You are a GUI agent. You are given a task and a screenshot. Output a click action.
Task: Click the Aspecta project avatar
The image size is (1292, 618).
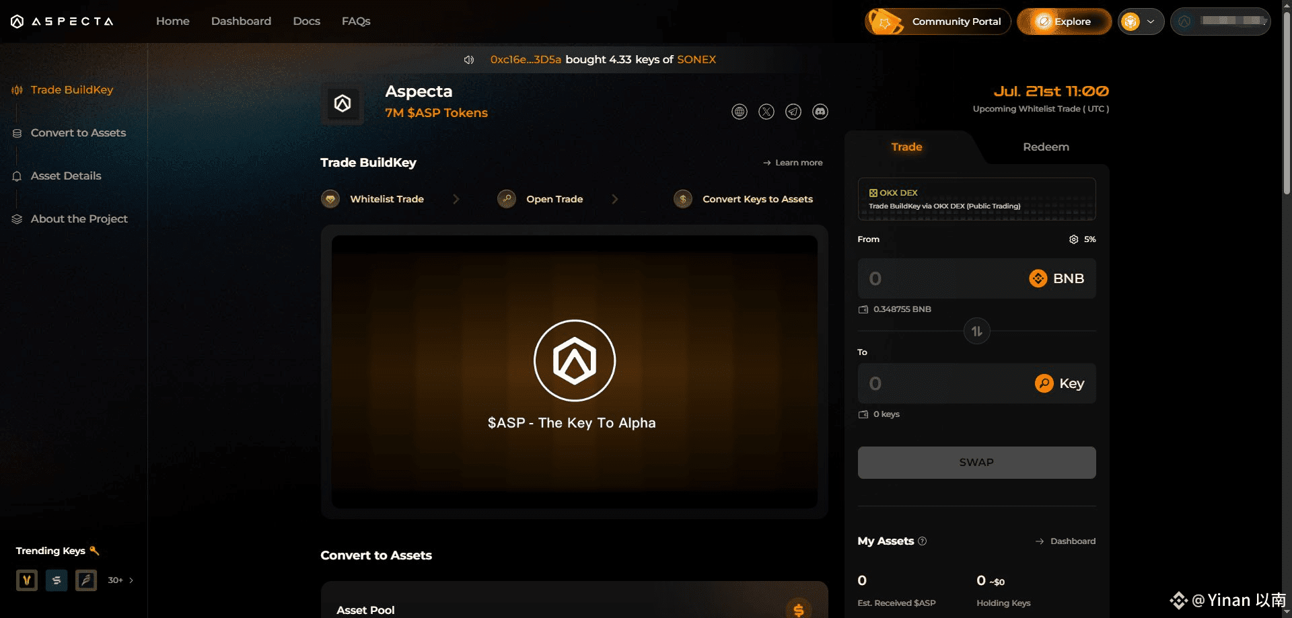tap(343, 104)
